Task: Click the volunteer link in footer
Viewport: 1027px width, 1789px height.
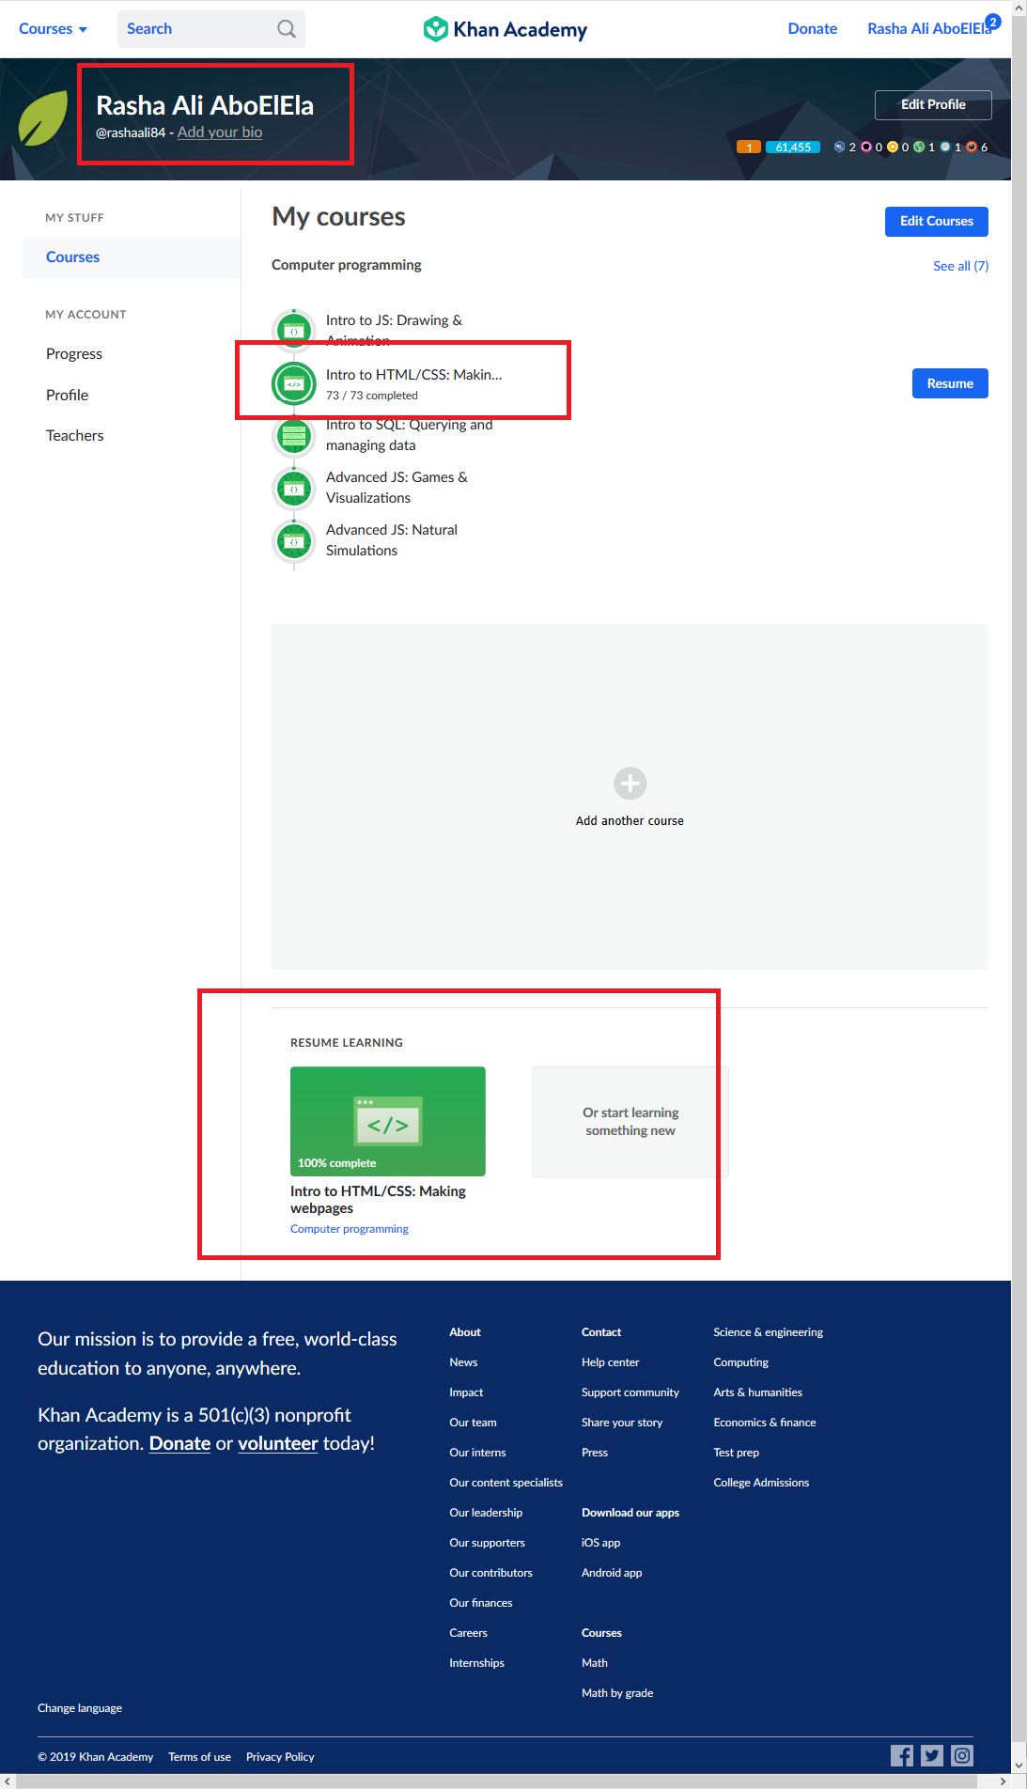Action: pyautogui.click(x=278, y=1443)
